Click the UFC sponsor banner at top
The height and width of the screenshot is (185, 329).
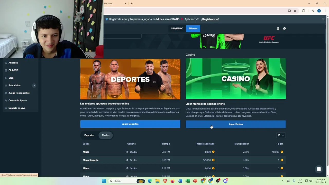(x=269, y=39)
